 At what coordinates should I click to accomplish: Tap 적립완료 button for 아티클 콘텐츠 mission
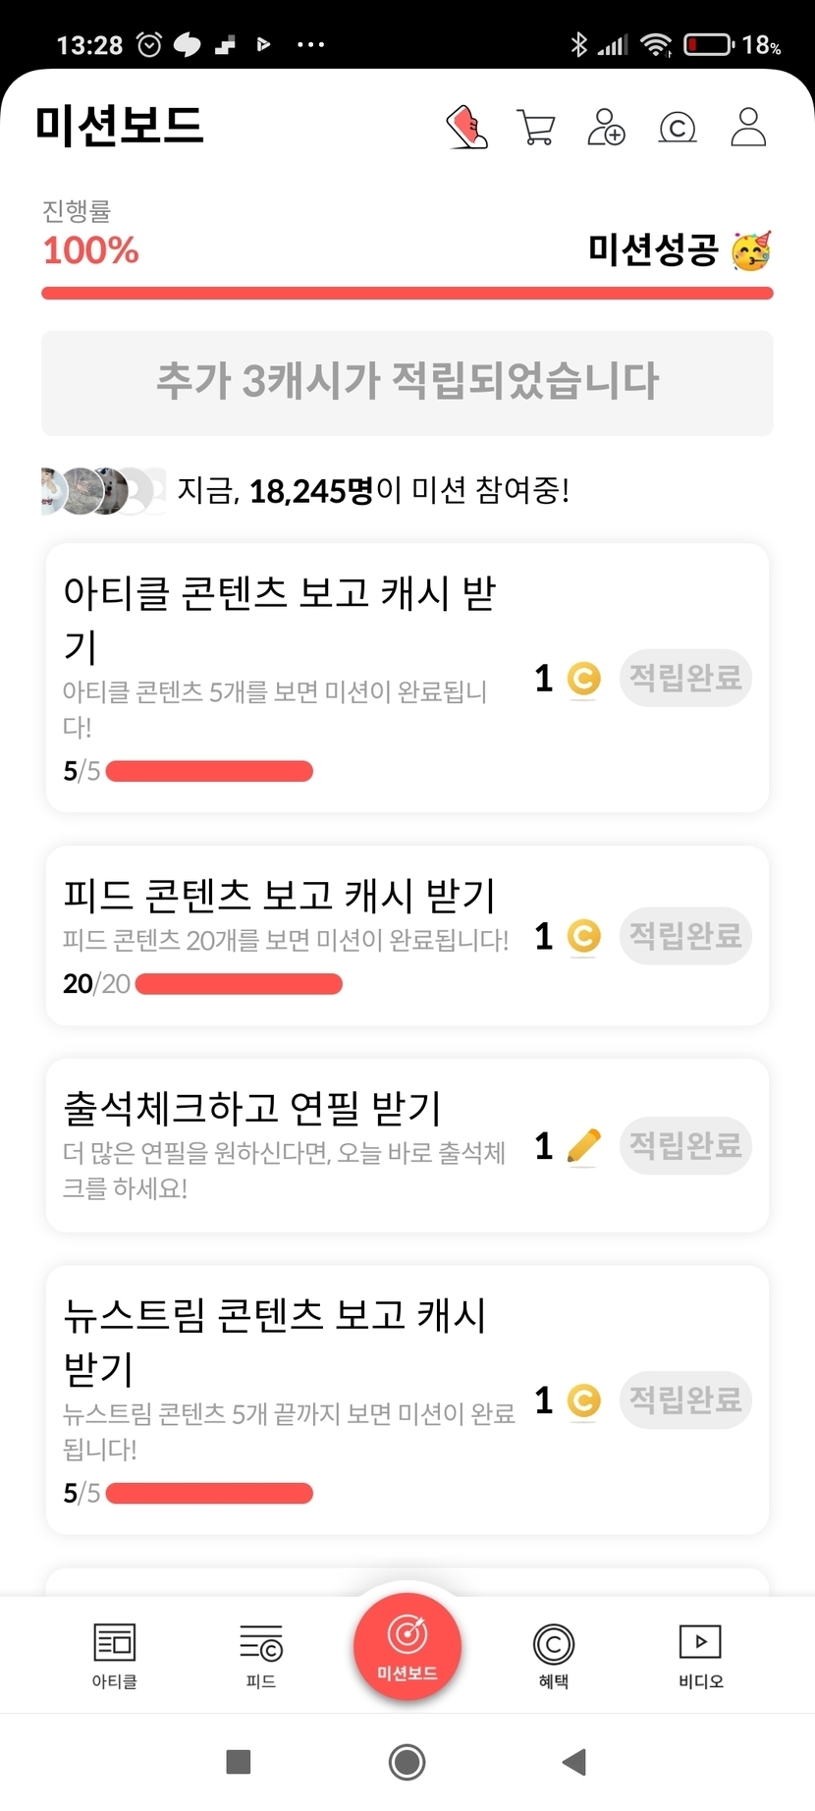pos(685,678)
